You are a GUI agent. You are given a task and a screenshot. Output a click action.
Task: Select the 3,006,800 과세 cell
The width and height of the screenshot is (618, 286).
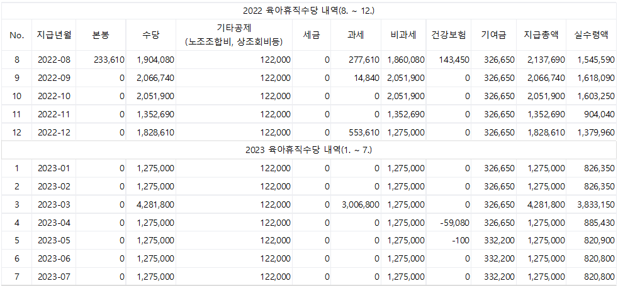[356, 204]
